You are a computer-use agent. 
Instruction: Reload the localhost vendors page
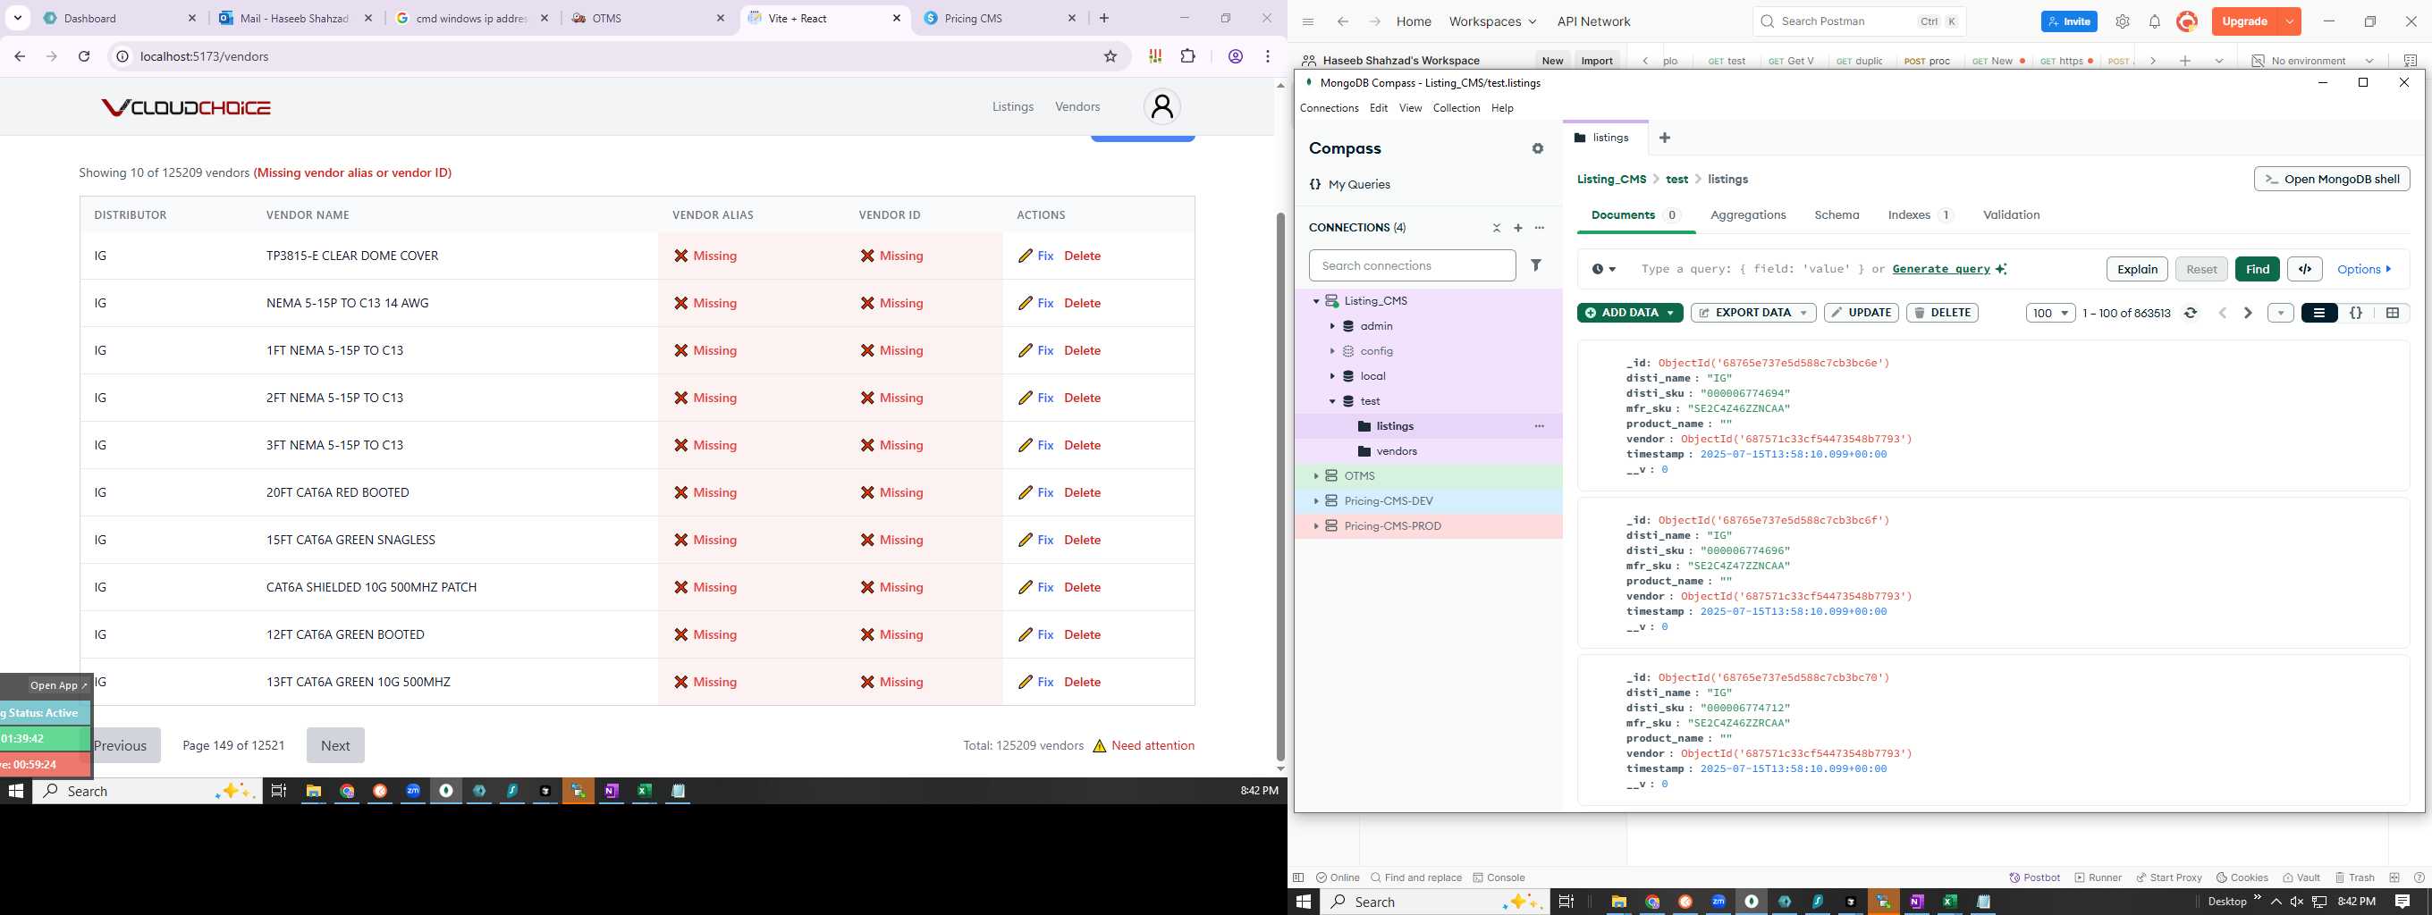(84, 56)
